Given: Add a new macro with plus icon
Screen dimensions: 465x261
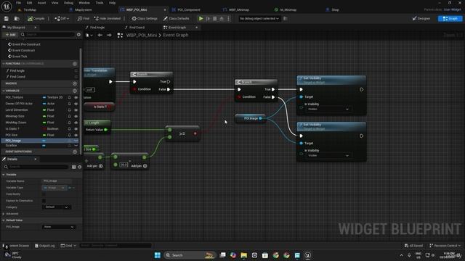Looking at the screenshot, I should pyautogui.click(x=75, y=83).
